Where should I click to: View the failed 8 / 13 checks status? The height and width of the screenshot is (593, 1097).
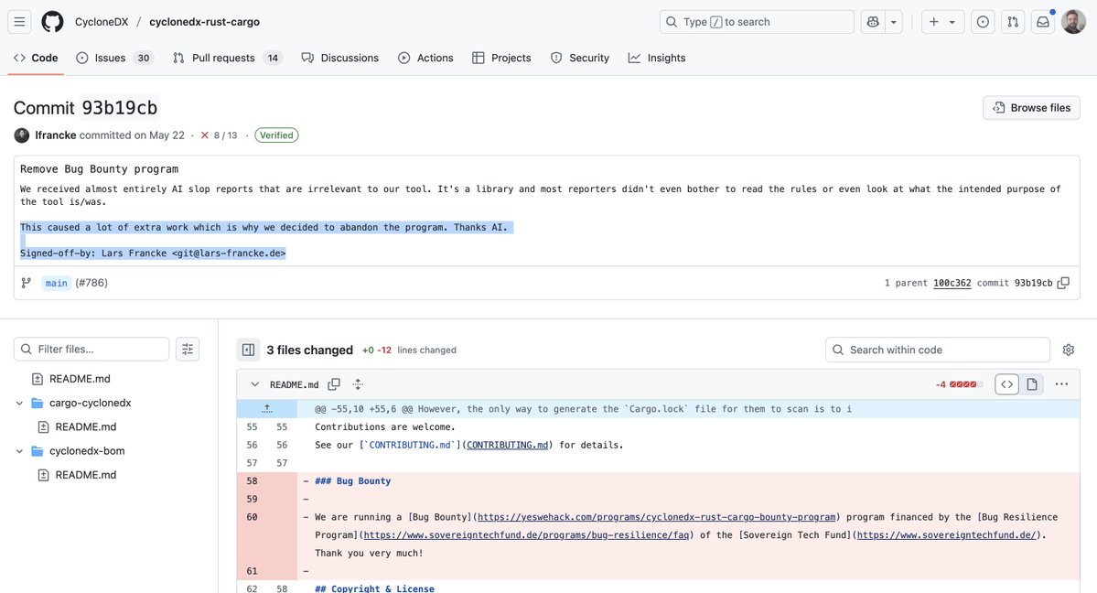[219, 135]
